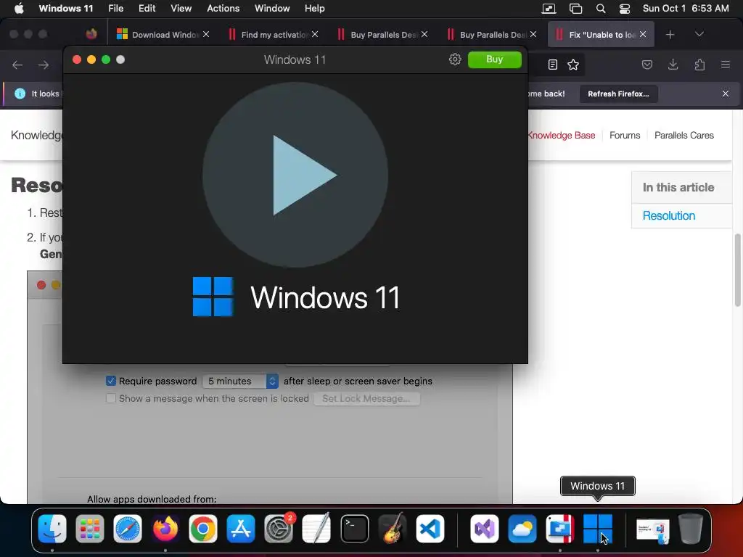Open Firefox from the Dock

click(x=165, y=529)
